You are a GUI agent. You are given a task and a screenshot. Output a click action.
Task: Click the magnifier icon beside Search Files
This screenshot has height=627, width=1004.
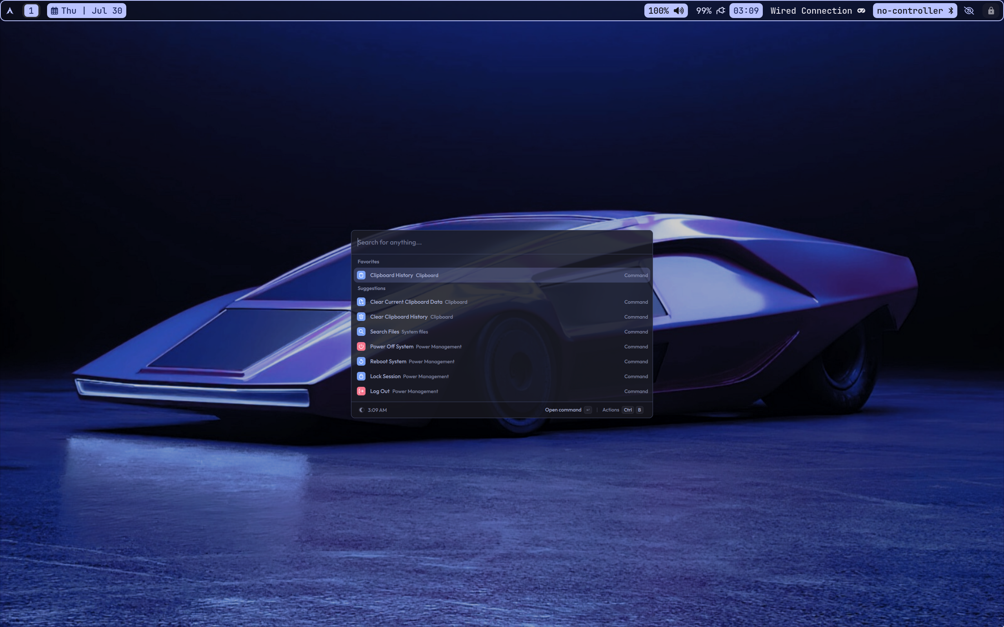click(361, 332)
